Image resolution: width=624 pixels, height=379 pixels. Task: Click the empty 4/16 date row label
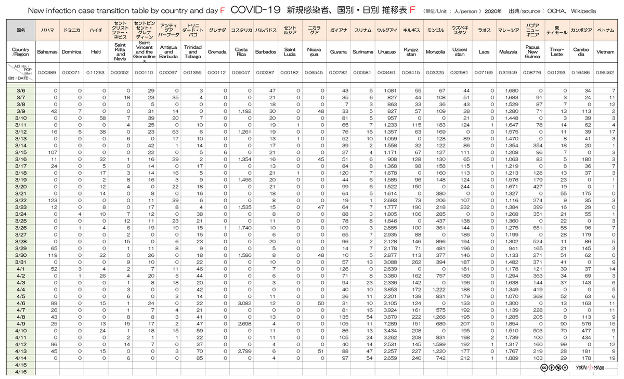[x=20, y=372]
